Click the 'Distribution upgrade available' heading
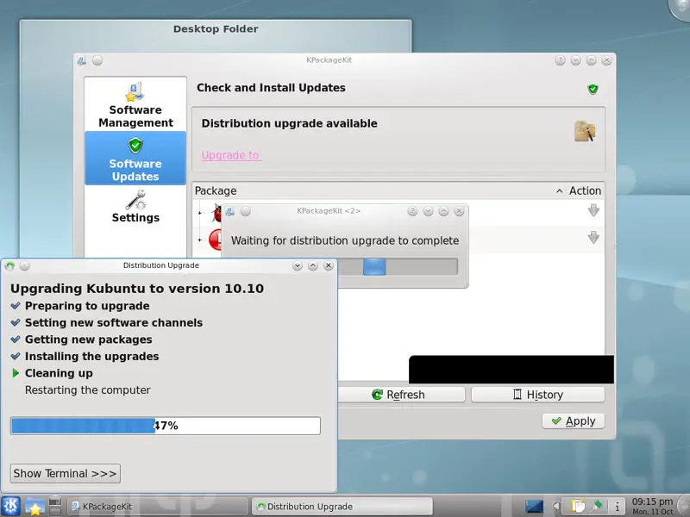This screenshot has width=690, height=517. click(289, 123)
